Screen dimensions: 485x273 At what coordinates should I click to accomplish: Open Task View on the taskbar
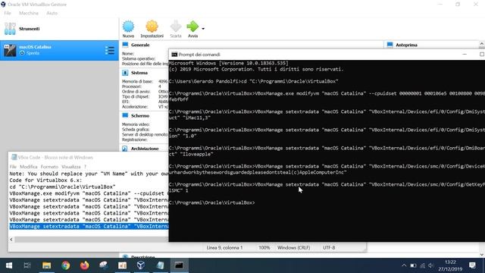[27, 265]
